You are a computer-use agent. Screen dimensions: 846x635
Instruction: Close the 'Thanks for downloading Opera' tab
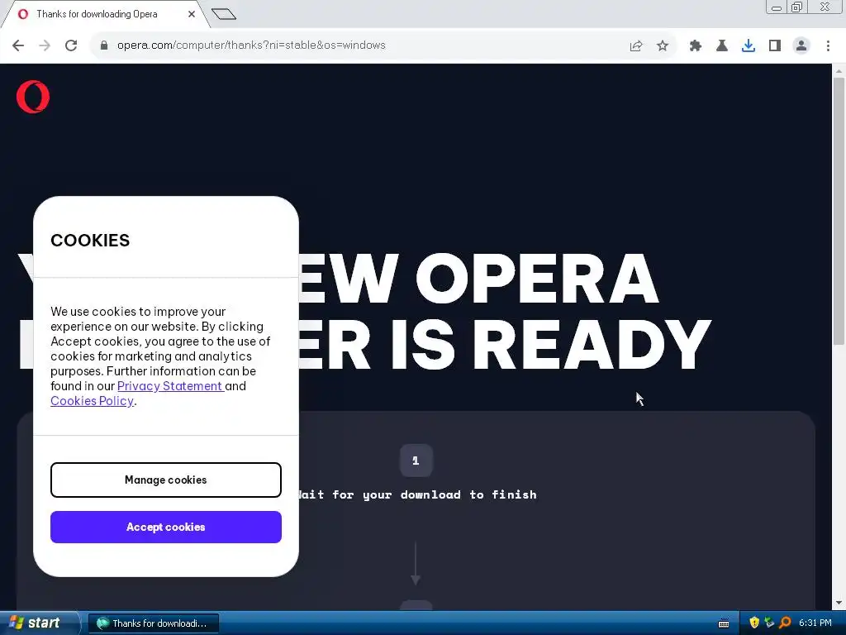[192, 14]
